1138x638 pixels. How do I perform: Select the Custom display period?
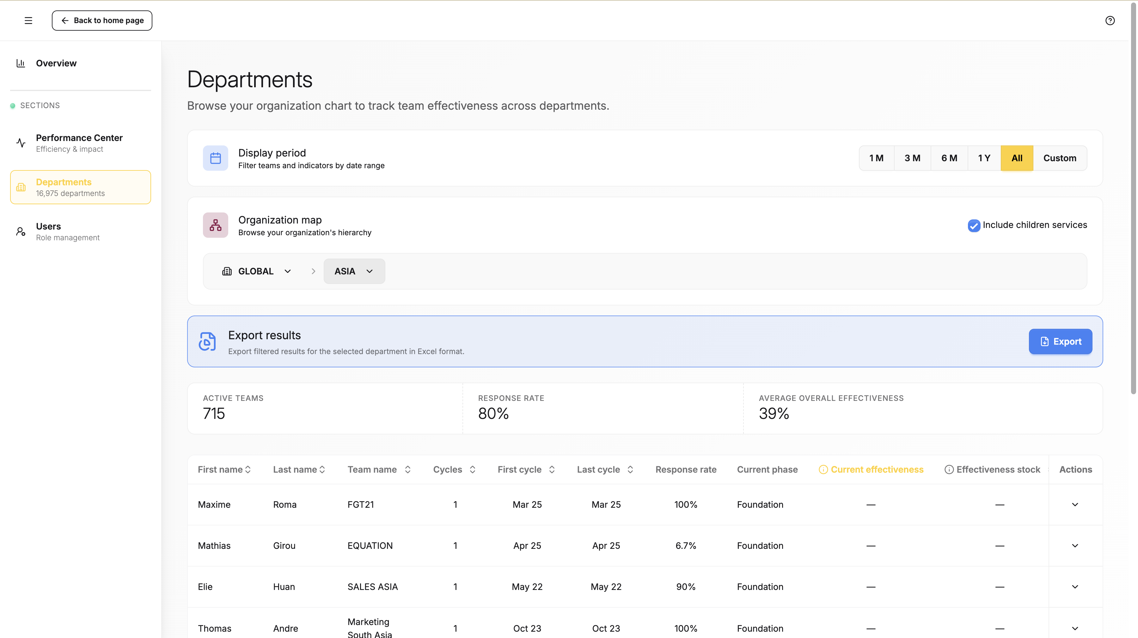coord(1059,158)
